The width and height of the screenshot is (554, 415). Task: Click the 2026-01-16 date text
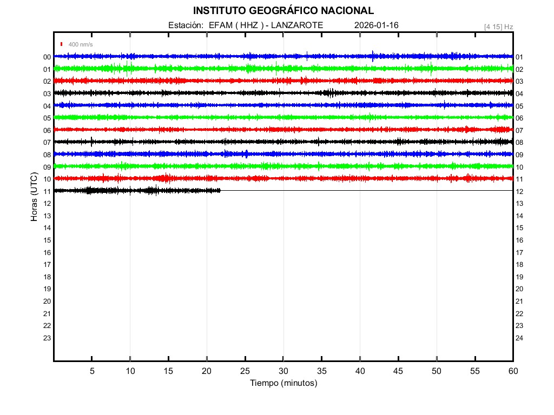(376, 25)
